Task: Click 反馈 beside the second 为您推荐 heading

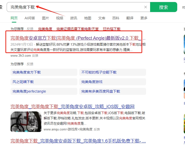Action: point(30,64)
